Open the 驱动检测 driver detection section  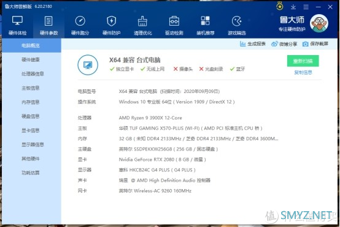point(174,26)
